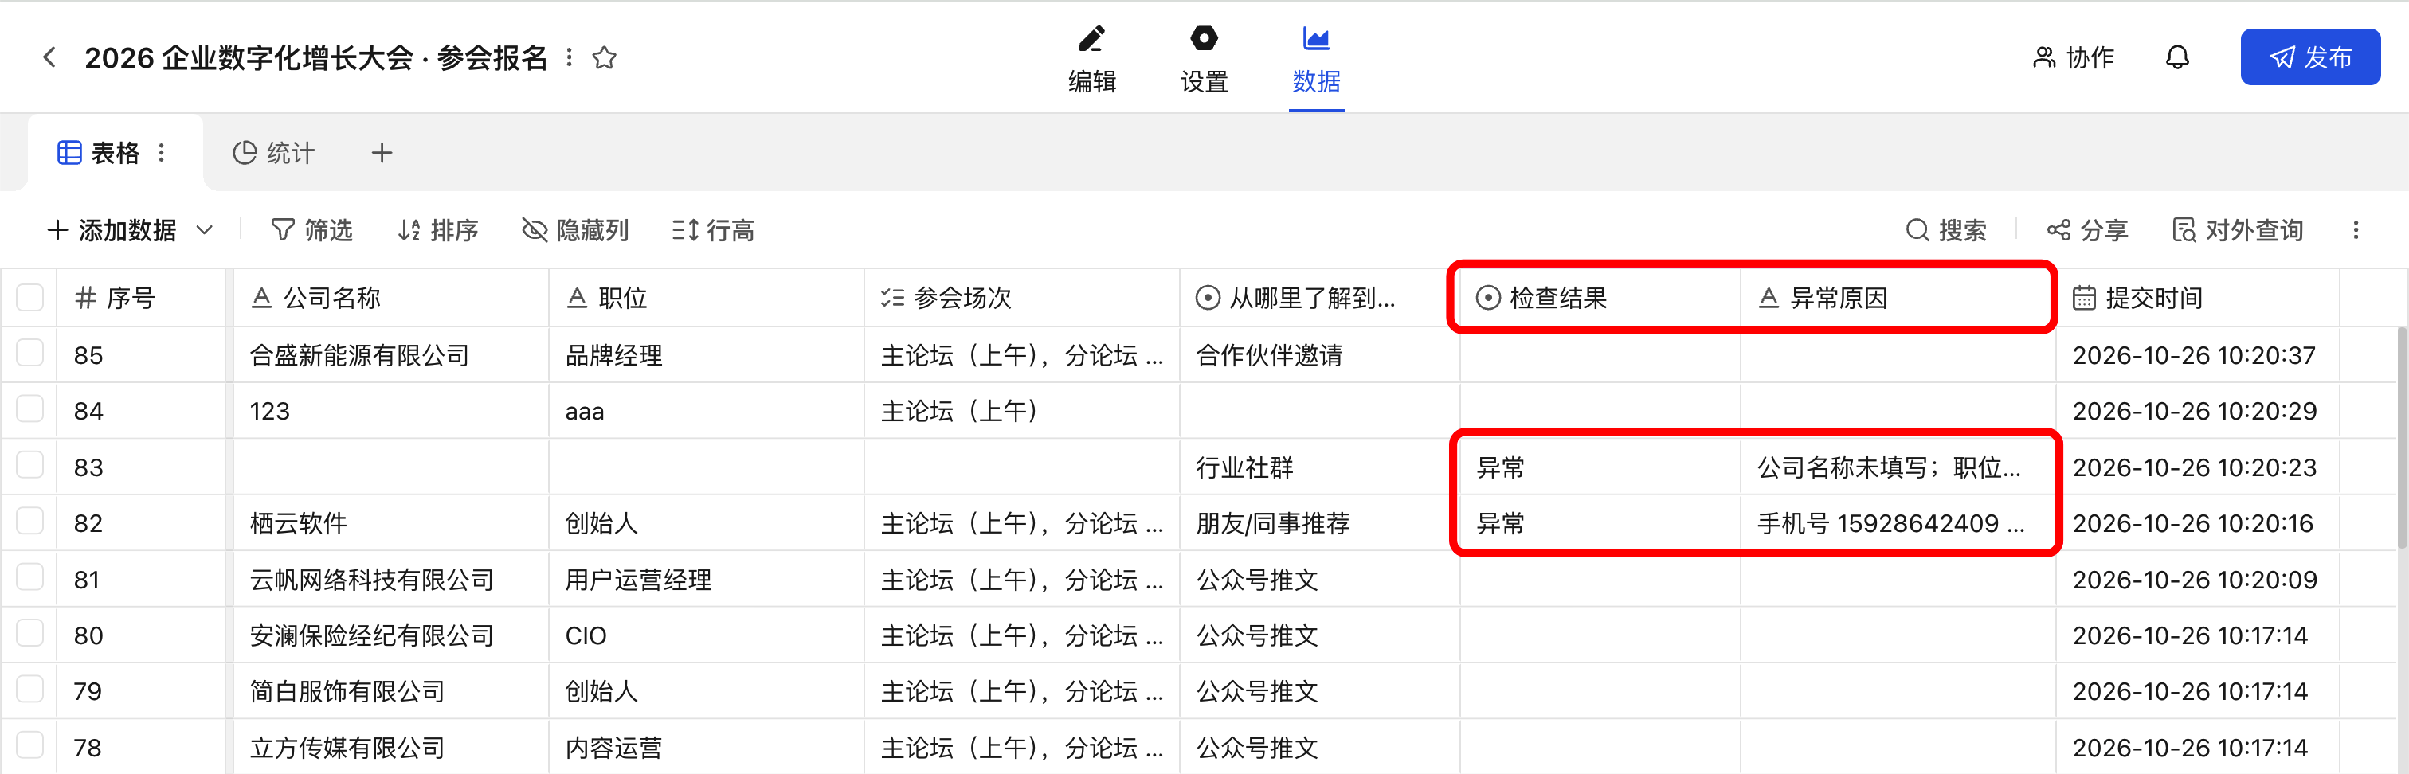
Task: Select checkbox for row 81
Action: [x=30, y=577]
